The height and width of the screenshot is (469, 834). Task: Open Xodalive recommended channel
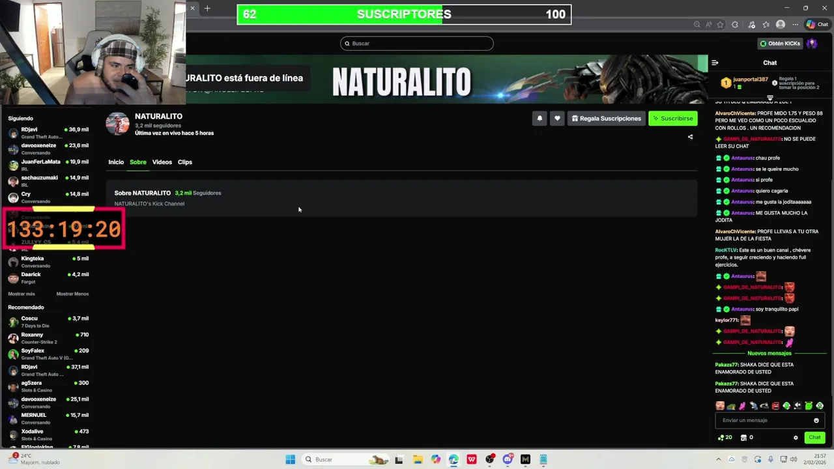click(48, 434)
